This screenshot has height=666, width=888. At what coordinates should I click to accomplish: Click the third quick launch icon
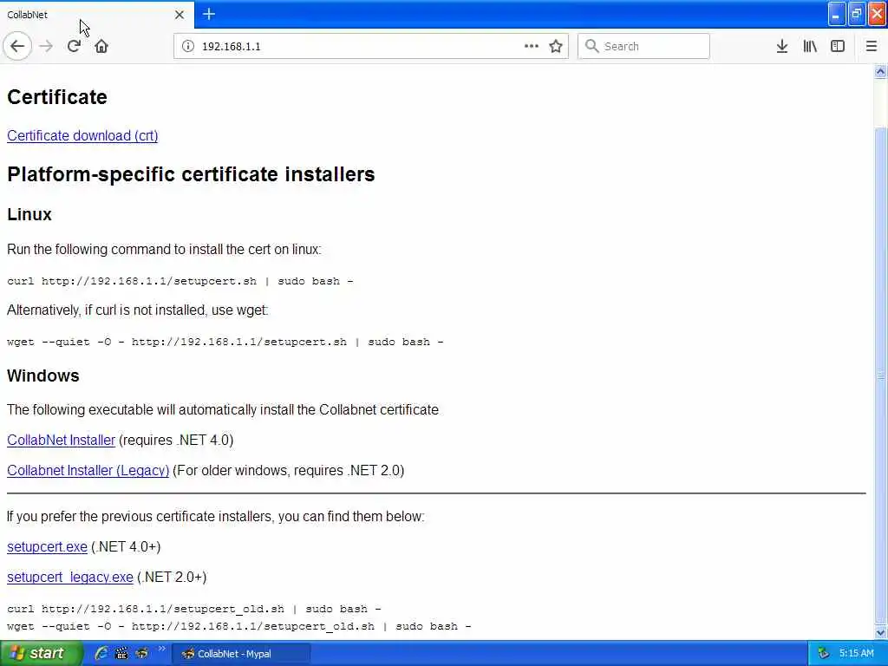(x=141, y=654)
